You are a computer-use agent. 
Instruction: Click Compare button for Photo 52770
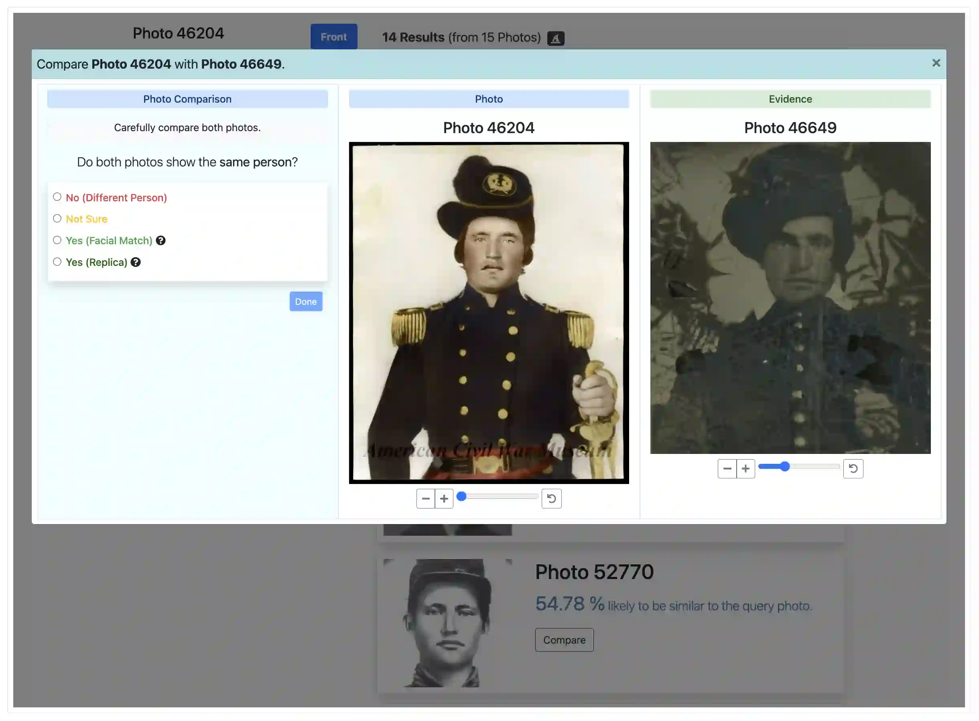pyautogui.click(x=564, y=640)
